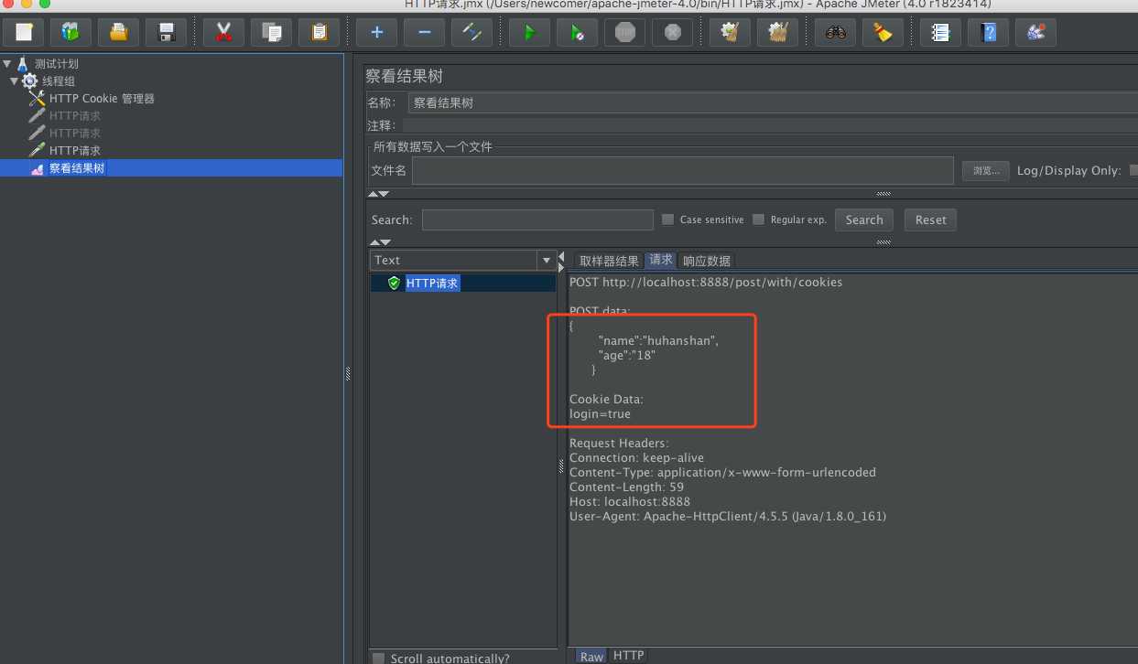
Task: Open the Templates toolbar icon
Action: point(70,32)
